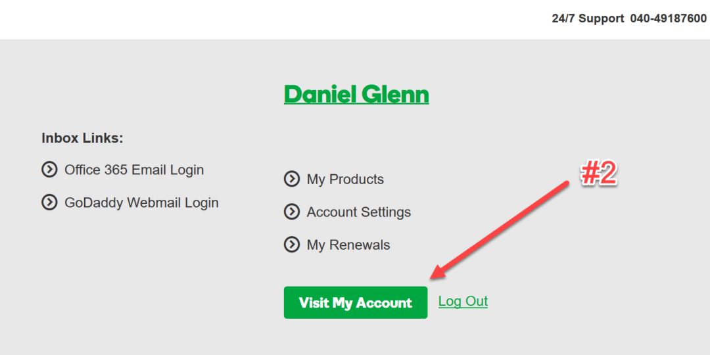The height and width of the screenshot is (355, 710).
Task: Open Account Settings
Action: point(359,212)
